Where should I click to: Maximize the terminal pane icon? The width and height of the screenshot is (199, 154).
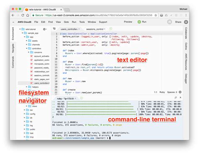[x=175, y=97]
